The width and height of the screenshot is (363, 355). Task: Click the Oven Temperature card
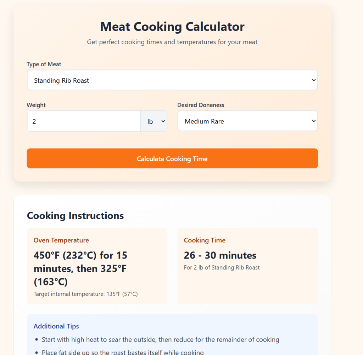coord(97,266)
